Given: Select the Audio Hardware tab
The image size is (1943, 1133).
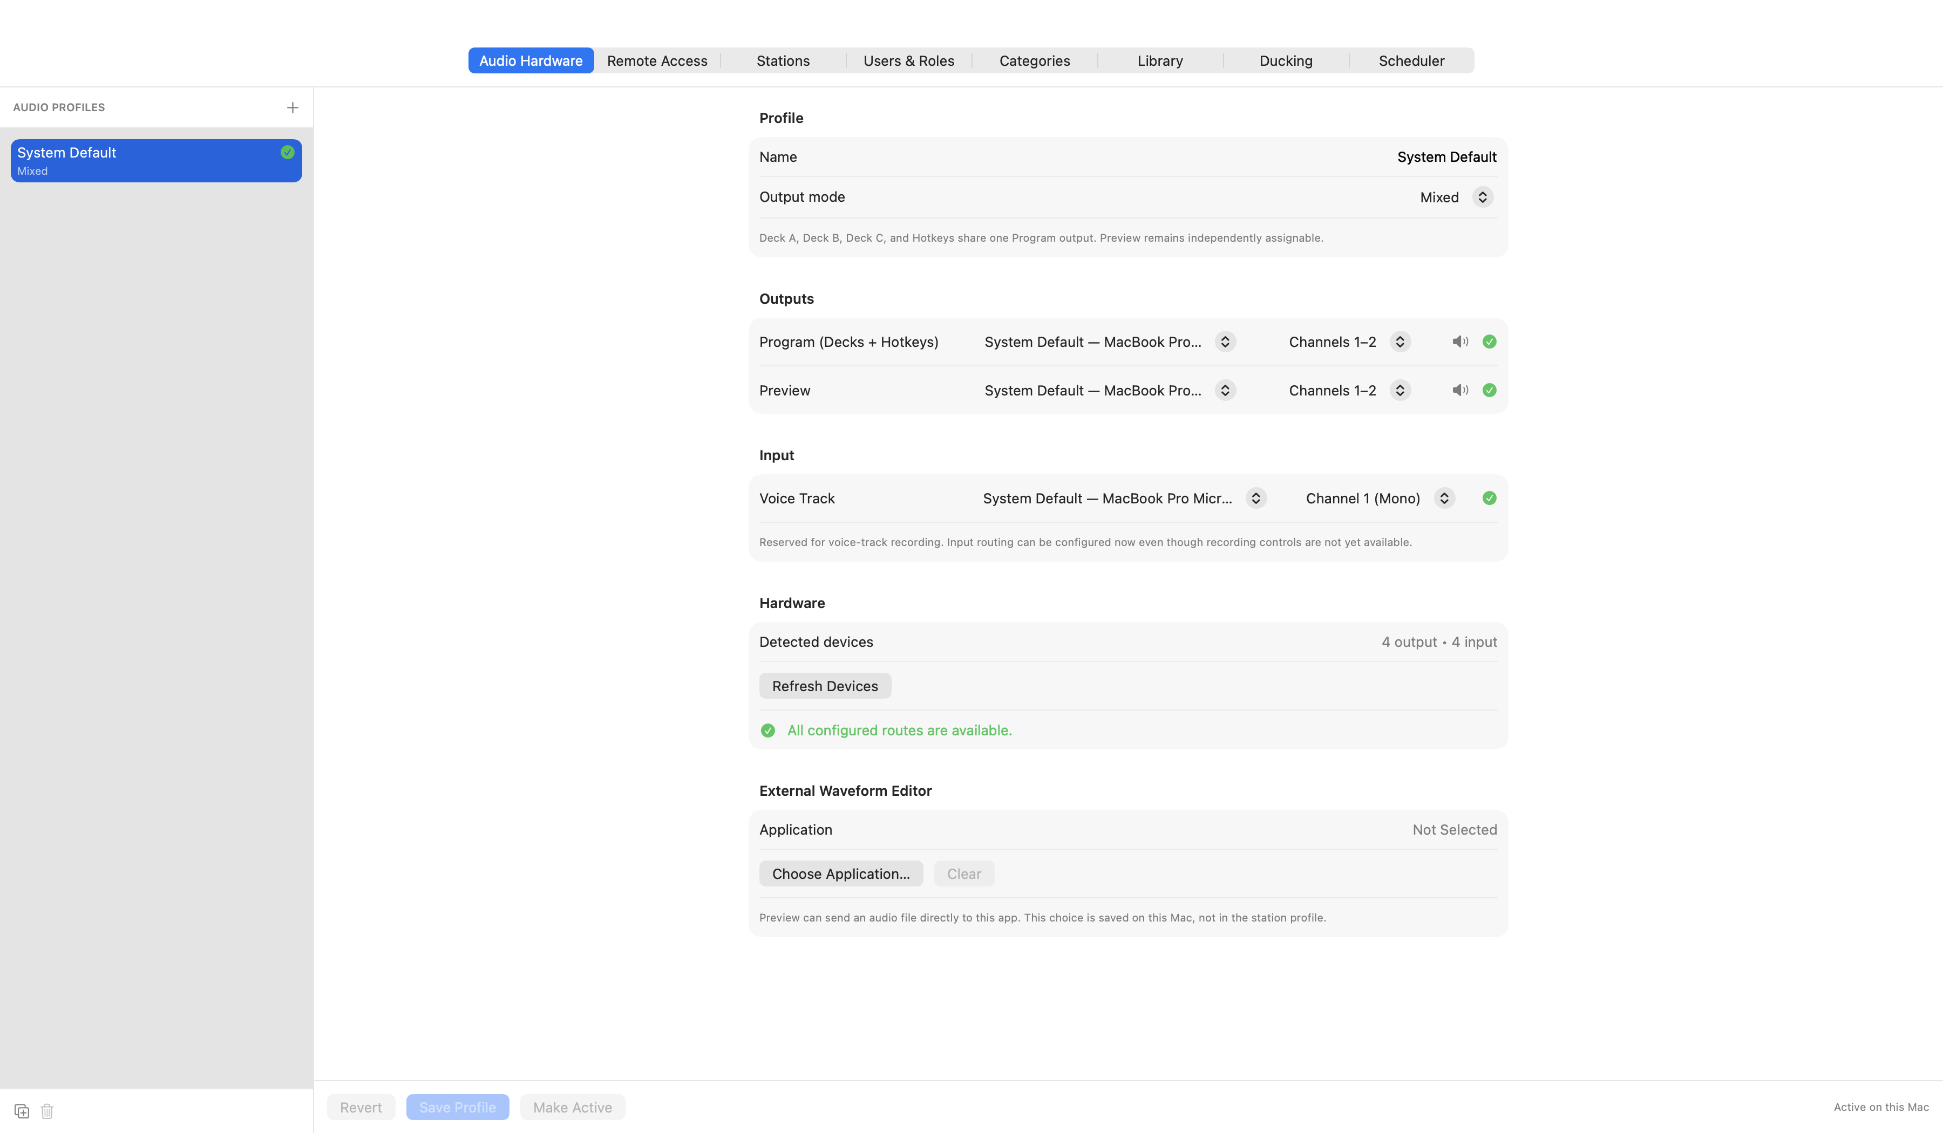Looking at the screenshot, I should click(x=531, y=60).
